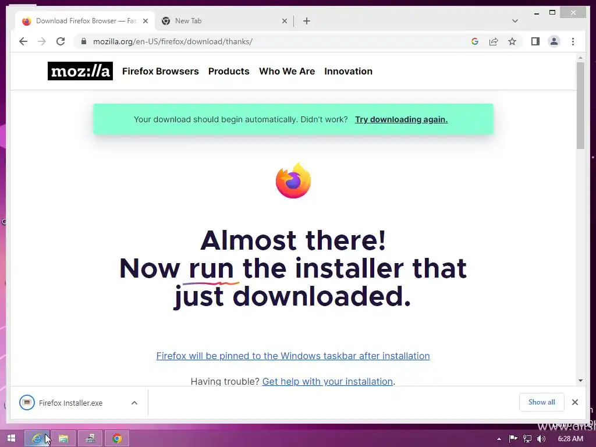
Task: Show hidden system tray icons
Action: [499, 439]
